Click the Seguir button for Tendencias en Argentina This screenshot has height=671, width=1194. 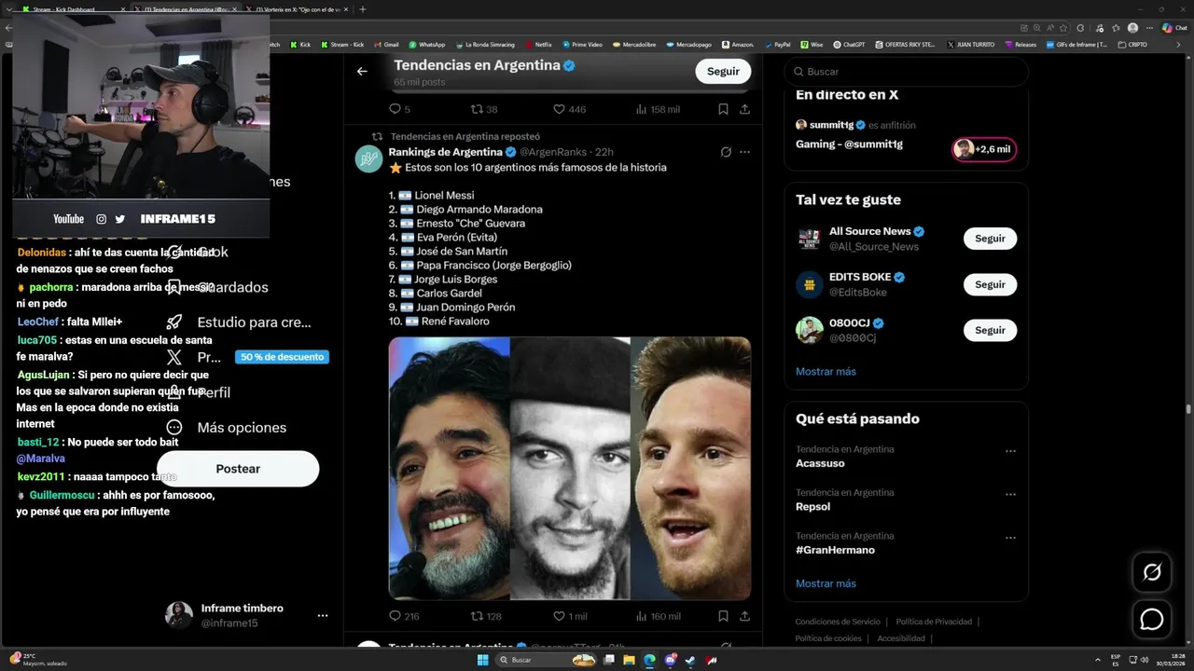(723, 71)
